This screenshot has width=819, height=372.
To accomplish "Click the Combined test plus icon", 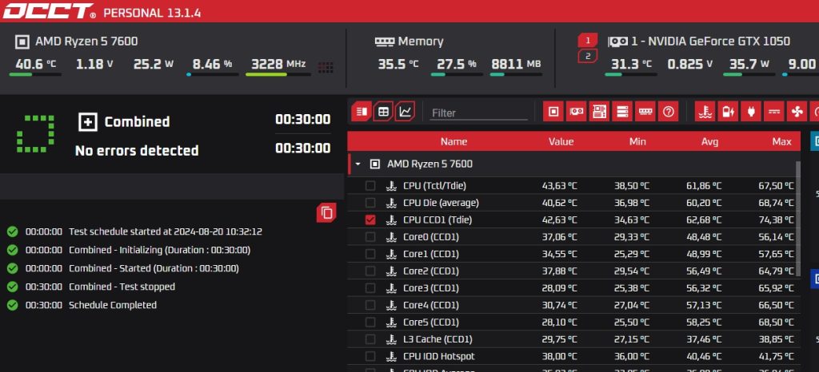I will click(x=88, y=122).
